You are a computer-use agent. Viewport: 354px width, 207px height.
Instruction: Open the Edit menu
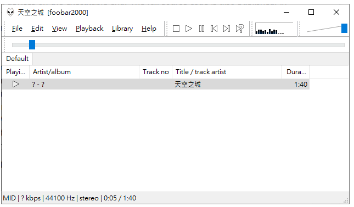tap(37, 29)
